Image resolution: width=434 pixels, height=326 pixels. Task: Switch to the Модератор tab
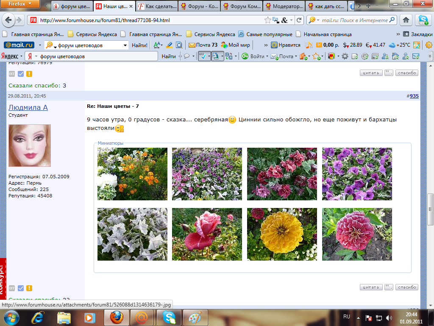(x=284, y=6)
